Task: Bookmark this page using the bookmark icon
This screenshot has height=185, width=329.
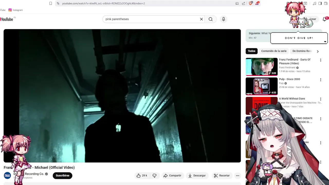Action: pos(51,3)
